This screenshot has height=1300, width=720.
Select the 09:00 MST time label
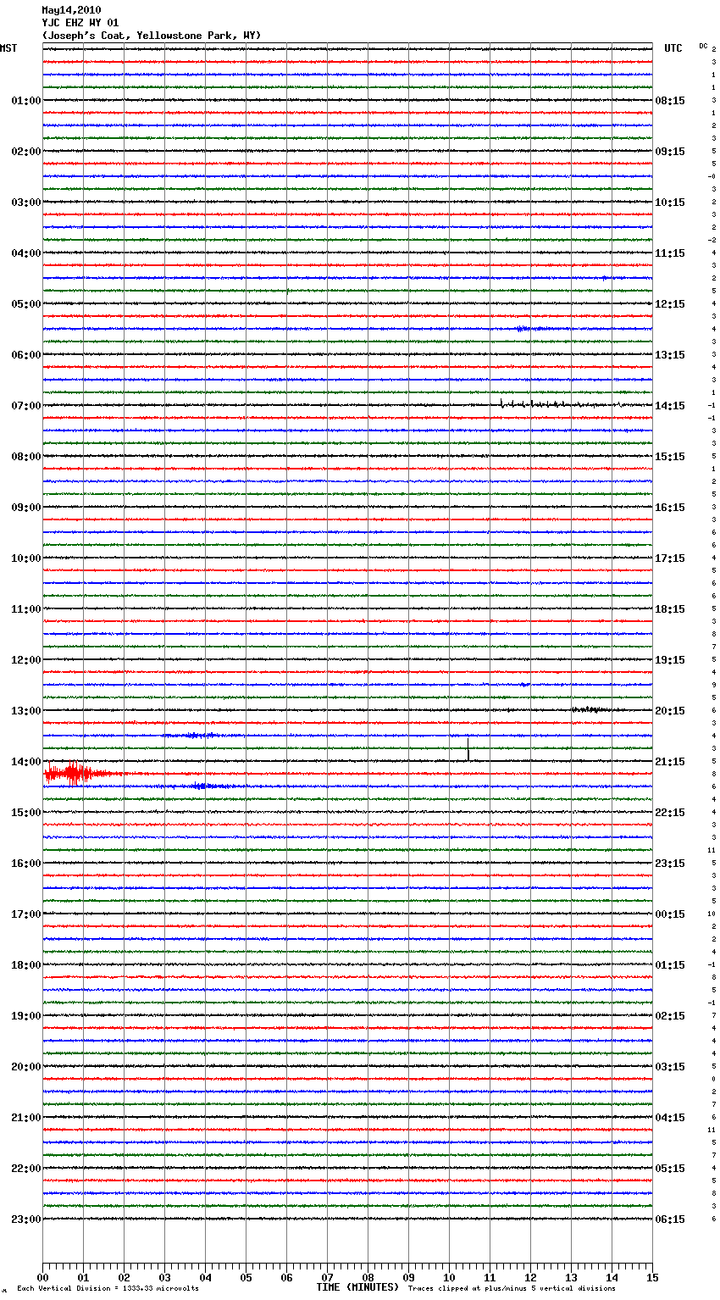pos(26,508)
